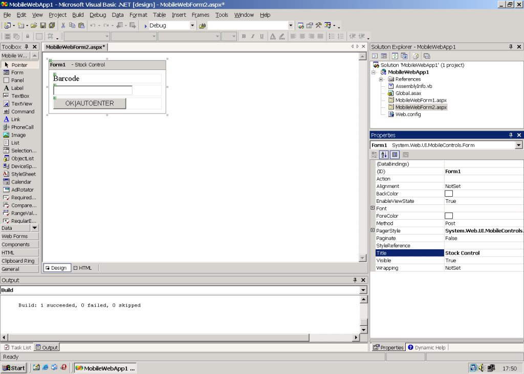Choose the TextBox control in the Toolbox
The image size is (524, 374).
[x=20, y=96]
